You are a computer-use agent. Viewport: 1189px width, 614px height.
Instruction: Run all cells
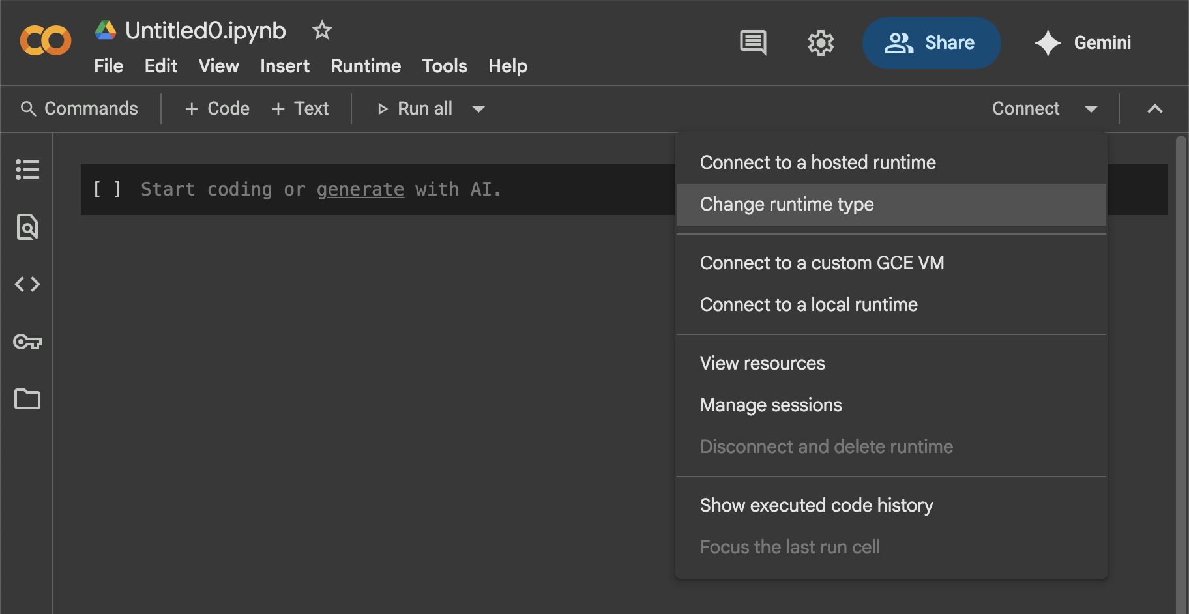click(x=415, y=108)
